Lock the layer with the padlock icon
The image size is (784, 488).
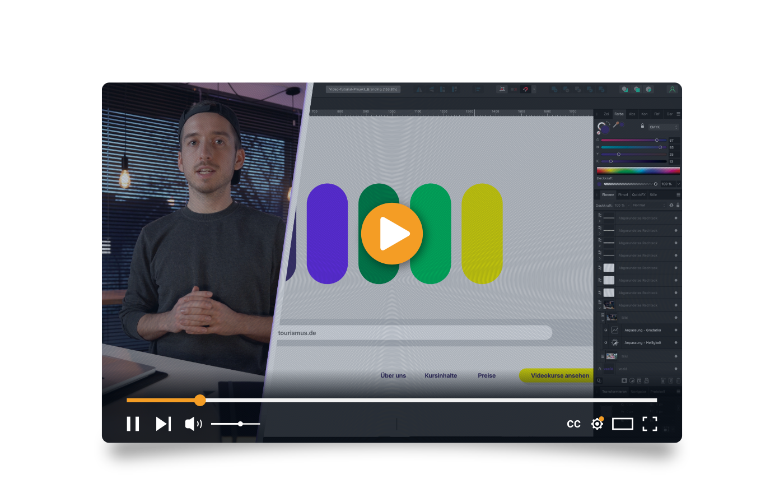click(x=678, y=205)
